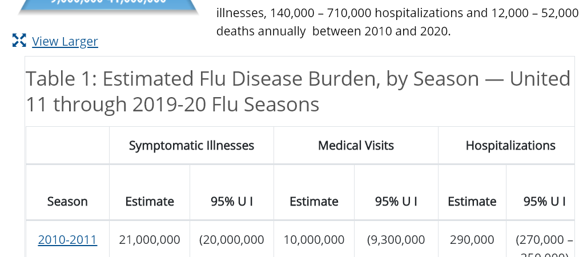
Task: Click the blue pyramid graphic base
Action: tap(108, 7)
